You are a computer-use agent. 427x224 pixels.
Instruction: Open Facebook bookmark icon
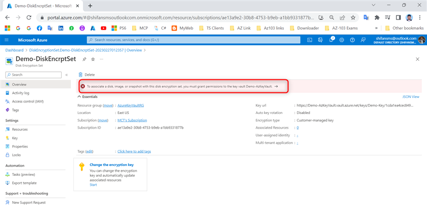(40, 28)
